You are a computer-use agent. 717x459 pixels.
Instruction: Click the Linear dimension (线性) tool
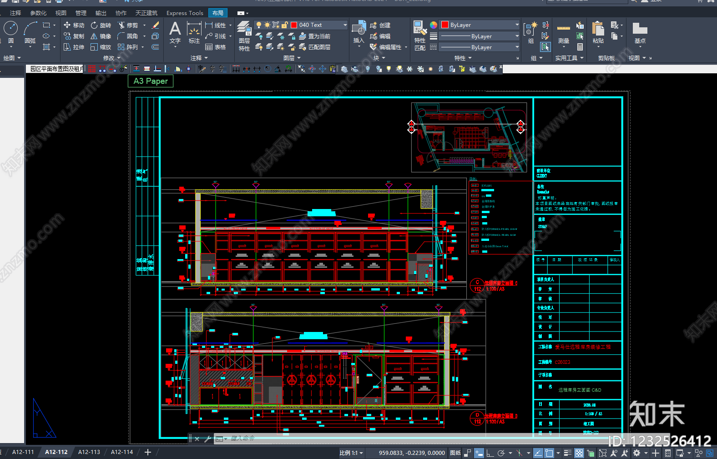tap(216, 25)
